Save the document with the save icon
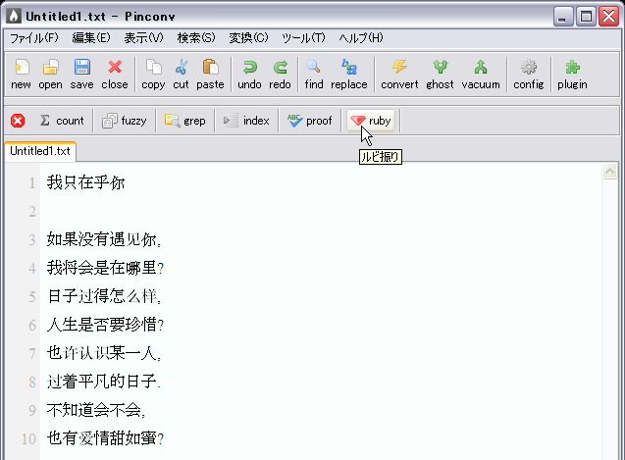The height and width of the screenshot is (460, 625). [x=81, y=75]
